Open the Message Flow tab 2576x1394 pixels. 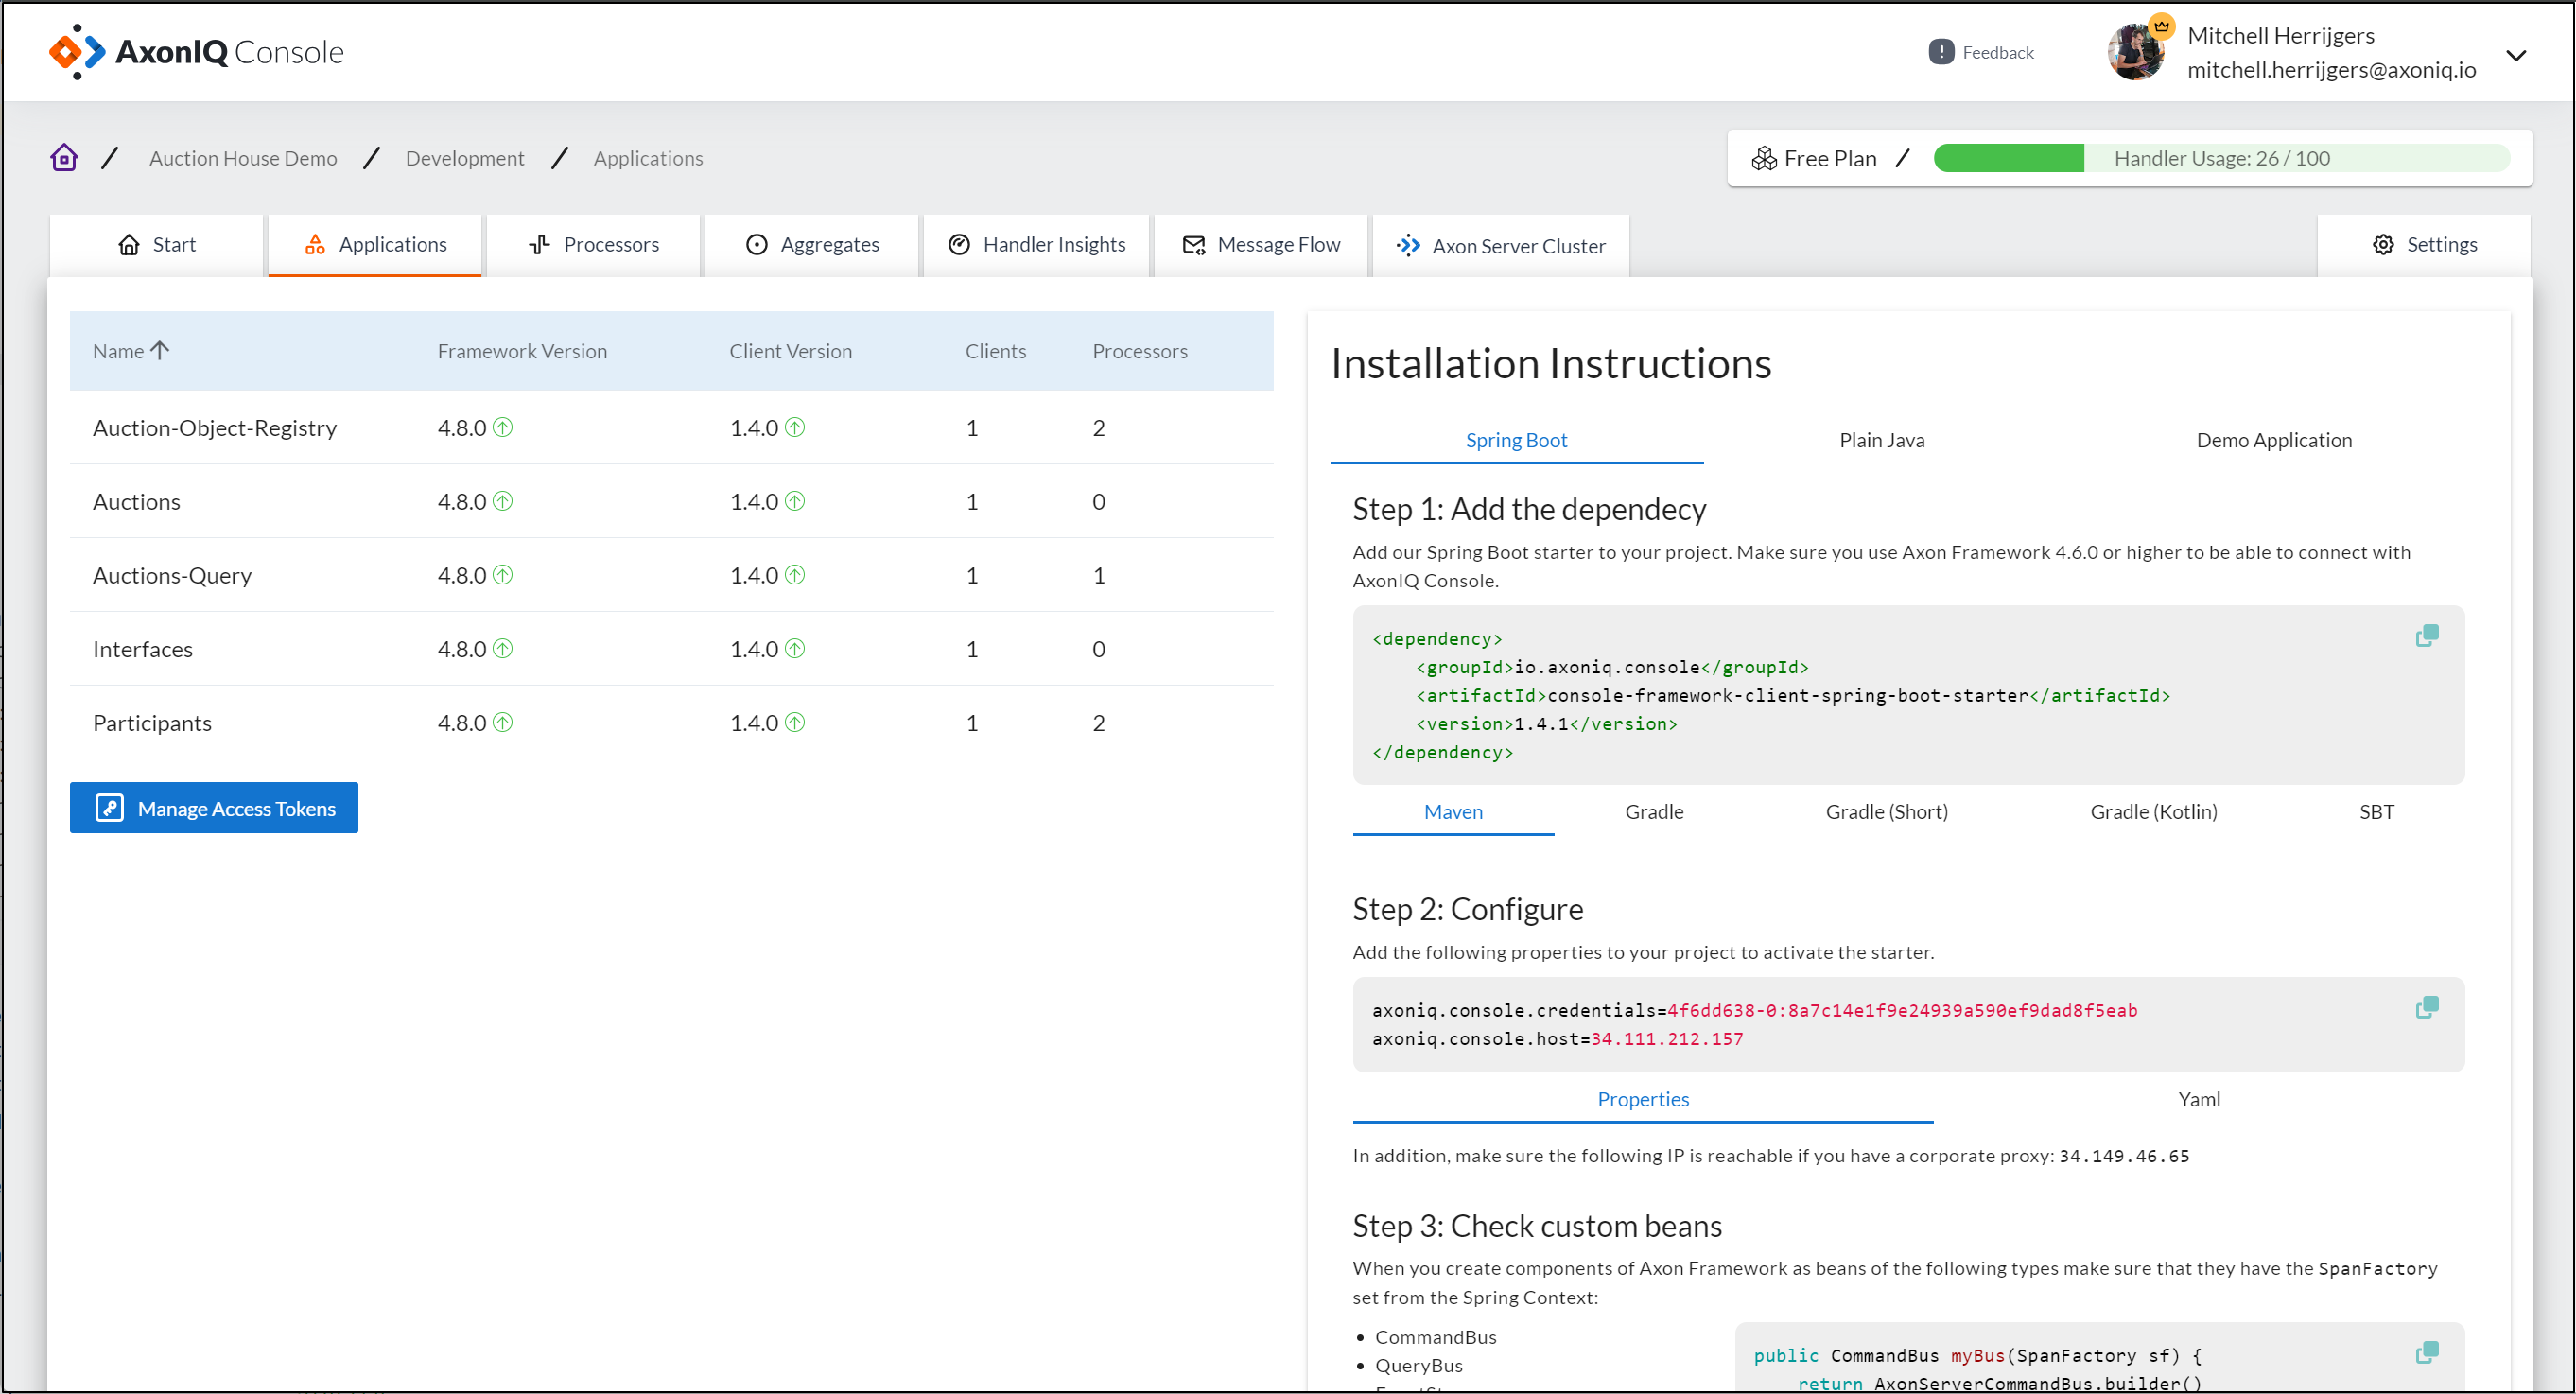tap(1262, 245)
